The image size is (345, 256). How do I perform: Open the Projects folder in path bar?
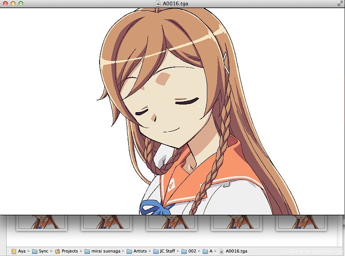(66, 251)
